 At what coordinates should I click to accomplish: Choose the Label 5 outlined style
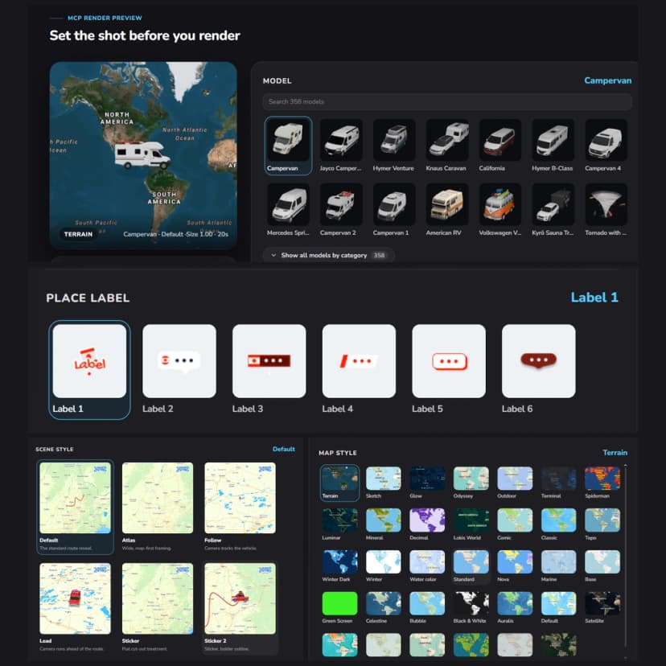coord(449,361)
